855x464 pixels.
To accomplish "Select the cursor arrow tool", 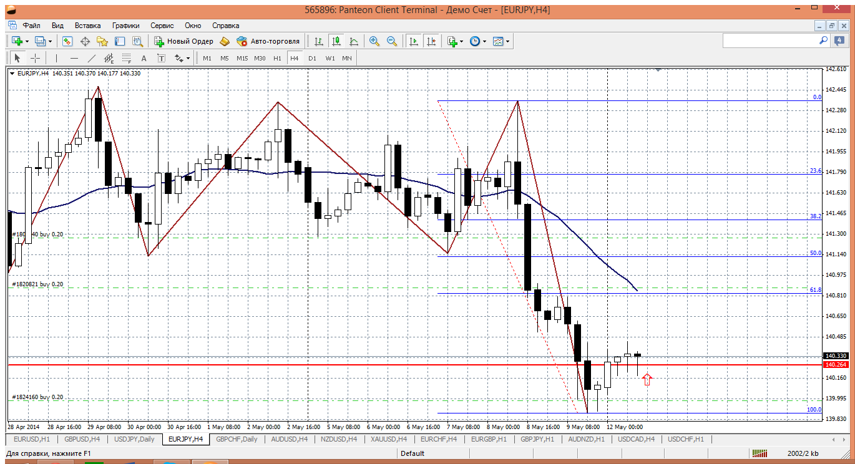I will (x=17, y=58).
